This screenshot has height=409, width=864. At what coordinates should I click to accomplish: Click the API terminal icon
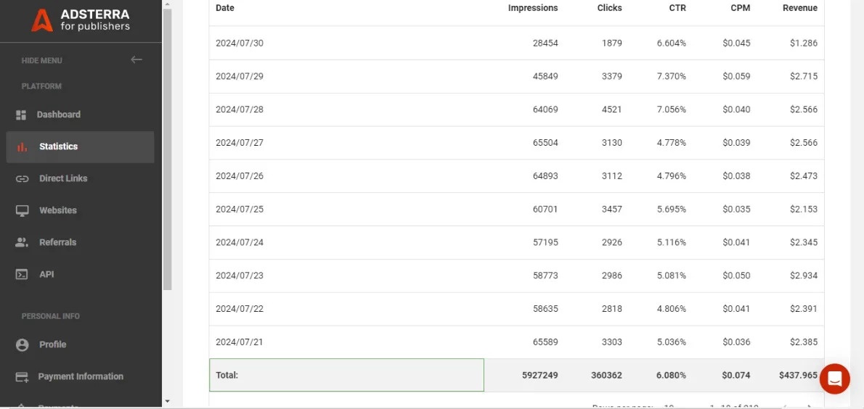[x=22, y=274]
